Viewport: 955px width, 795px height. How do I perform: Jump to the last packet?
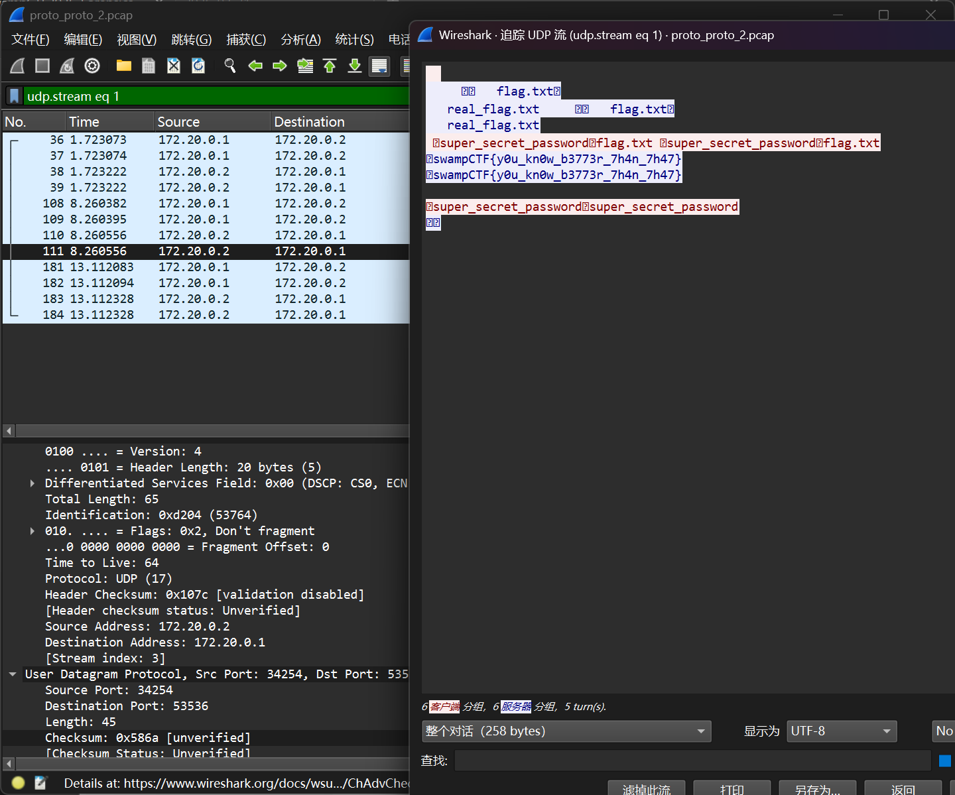355,66
